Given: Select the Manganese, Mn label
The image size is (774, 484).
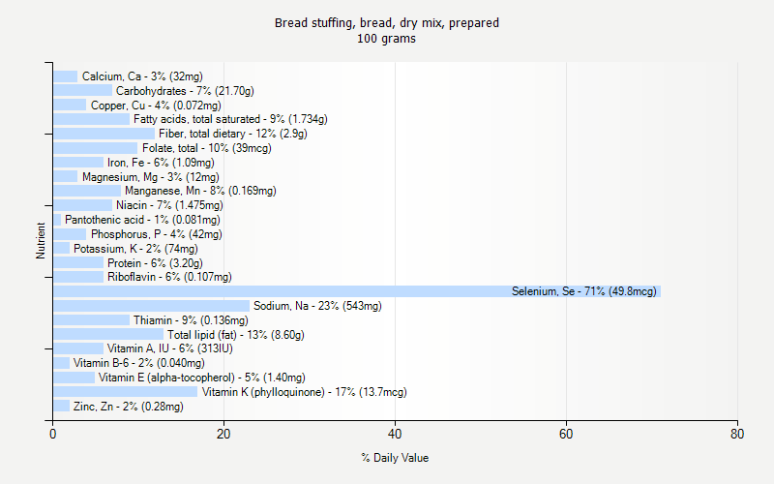Looking at the screenshot, I should pyautogui.click(x=200, y=191).
